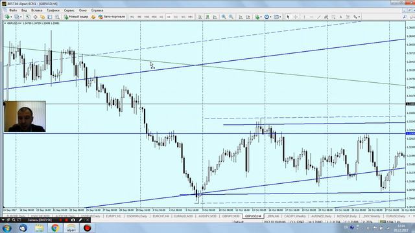Click the templates icon
Screen dimensions: 415x233
point(276,17)
